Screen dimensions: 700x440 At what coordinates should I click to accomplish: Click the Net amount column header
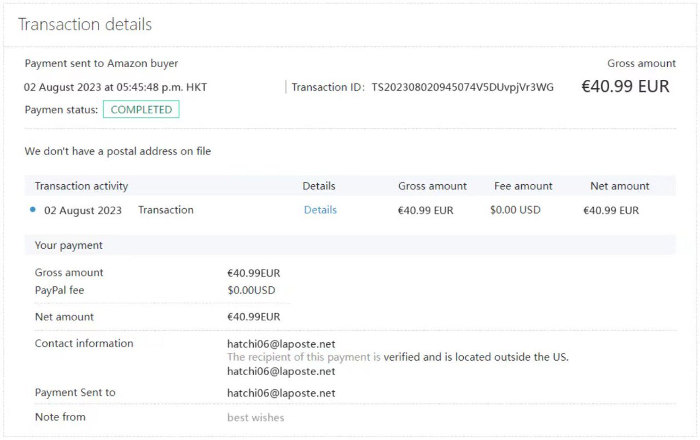[620, 186]
